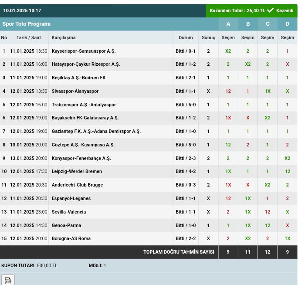Open the Bologna-AS Roma match
Image resolution: width=298 pixels, height=285 pixels.
pyautogui.click(x=71, y=238)
